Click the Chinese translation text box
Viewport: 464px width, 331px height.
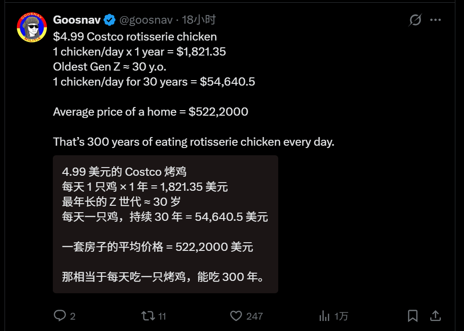165,224
